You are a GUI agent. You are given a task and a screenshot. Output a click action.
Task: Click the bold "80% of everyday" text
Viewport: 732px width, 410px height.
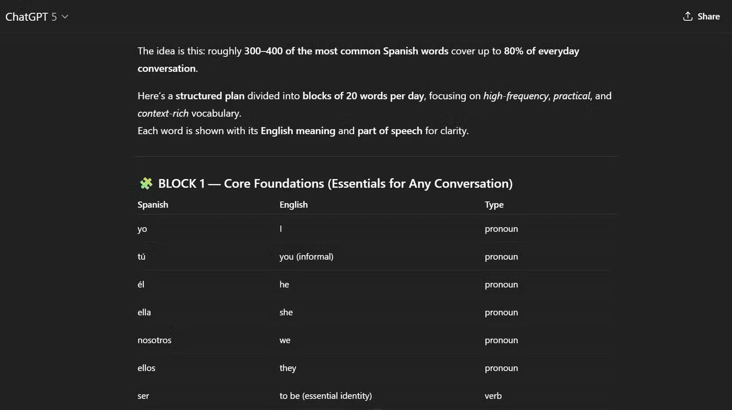click(x=541, y=51)
